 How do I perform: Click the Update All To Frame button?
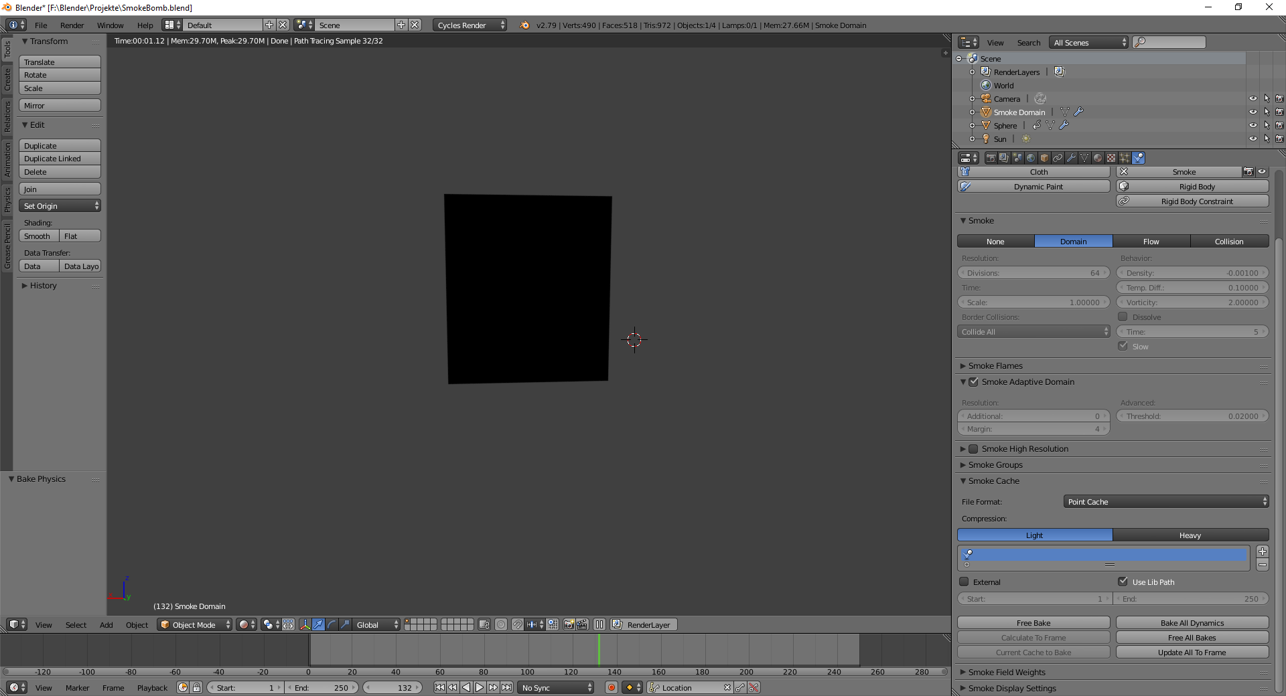pos(1192,652)
